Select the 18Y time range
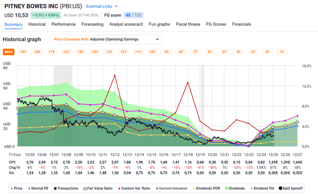The width and height of the screenshot is (318, 194). click(x=37, y=52)
